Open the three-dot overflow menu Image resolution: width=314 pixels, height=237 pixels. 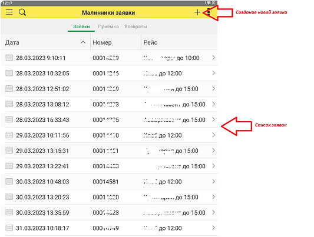[x=209, y=12]
